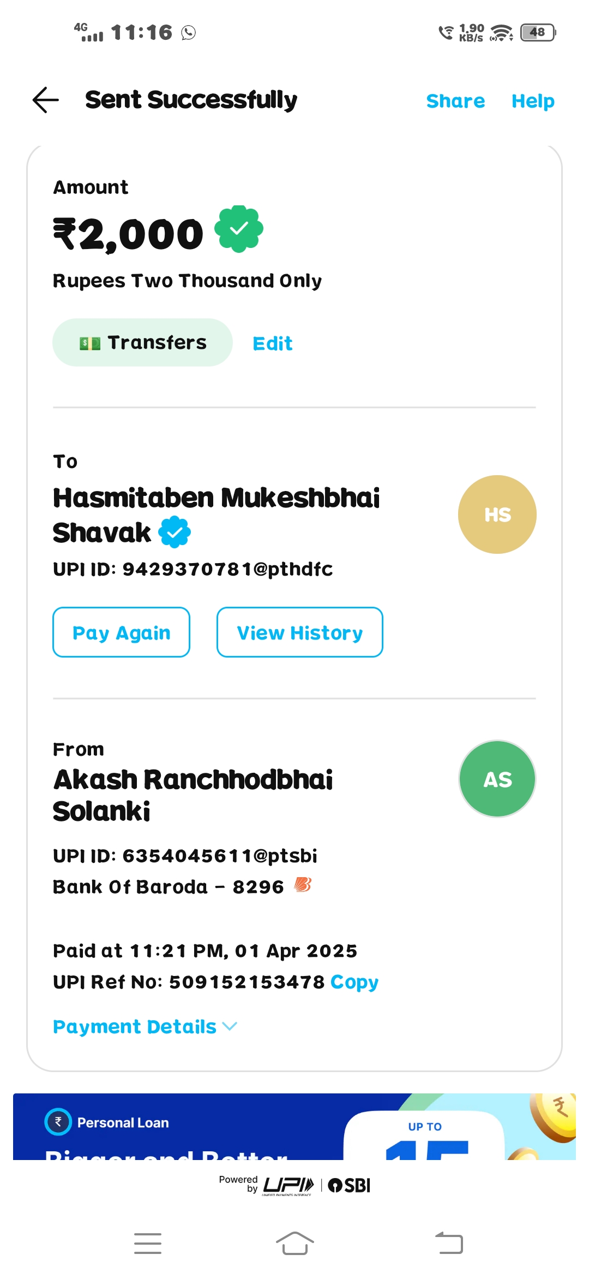Open the Help option
This screenshot has height=1278, width=589.
[532, 101]
